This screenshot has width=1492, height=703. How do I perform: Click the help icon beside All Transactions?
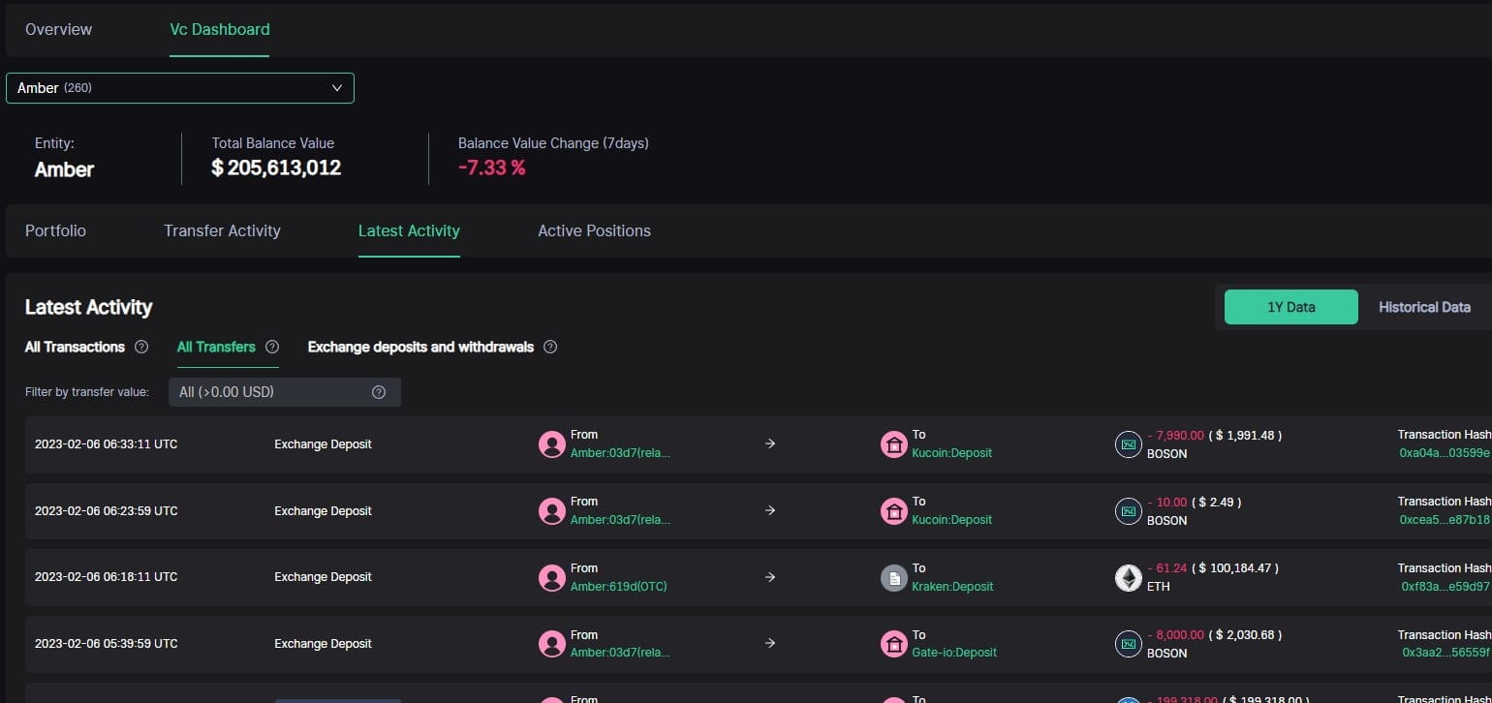(x=141, y=347)
